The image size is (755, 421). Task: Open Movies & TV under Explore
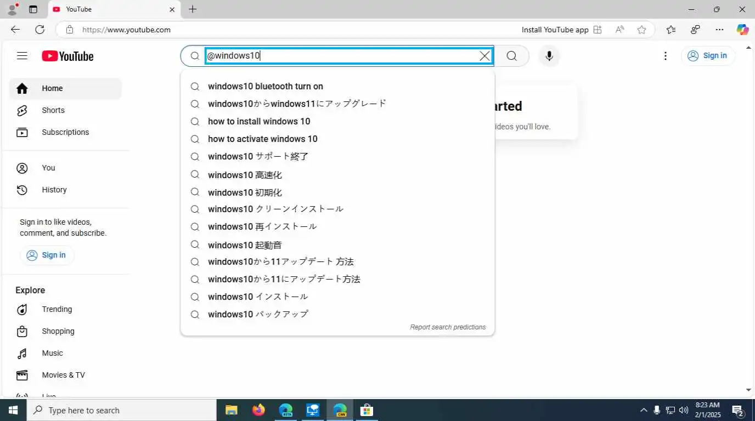tap(65, 375)
